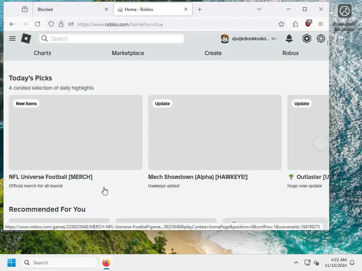Focus the Roblox search field

pyautogui.click(x=111, y=38)
